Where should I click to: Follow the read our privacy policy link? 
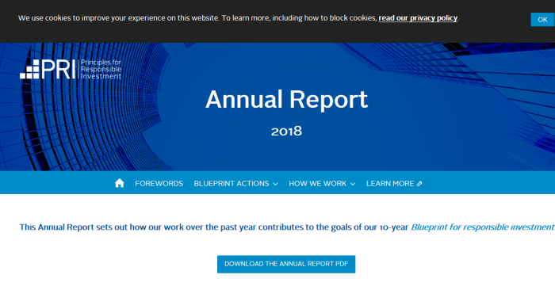(418, 18)
